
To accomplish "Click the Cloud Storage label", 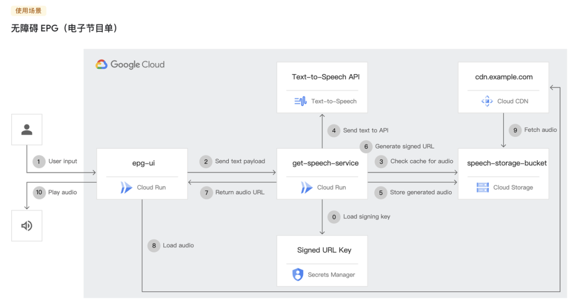I will pyautogui.click(x=513, y=188).
